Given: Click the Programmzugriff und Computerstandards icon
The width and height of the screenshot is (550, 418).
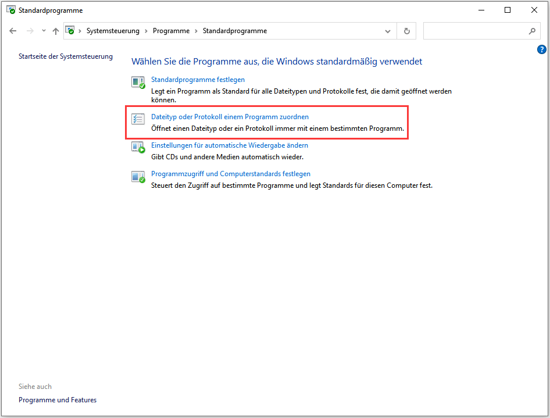Looking at the screenshot, I should 138,176.
